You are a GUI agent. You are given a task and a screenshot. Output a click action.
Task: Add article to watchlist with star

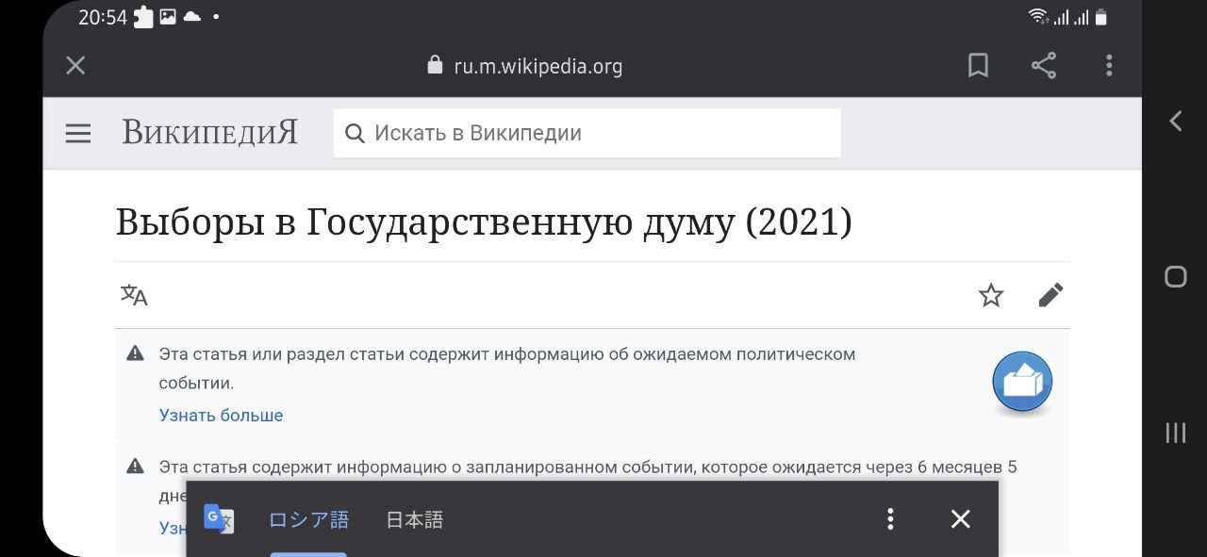point(991,296)
